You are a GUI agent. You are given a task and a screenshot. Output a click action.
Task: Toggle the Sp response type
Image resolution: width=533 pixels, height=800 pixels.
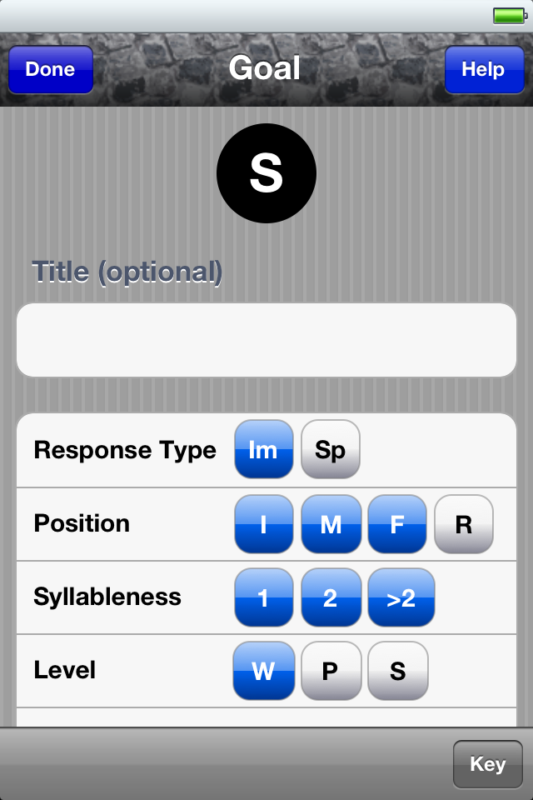pyautogui.click(x=331, y=449)
